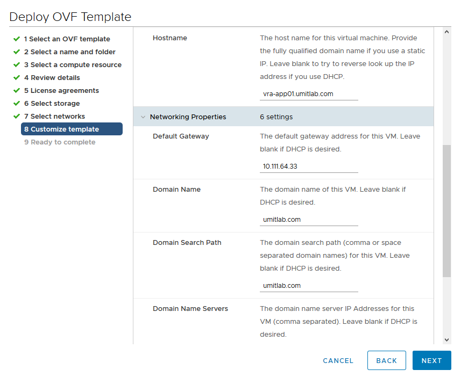461x377 pixels.
Task: Jump to step 4 Review details
Action: [x=52, y=78]
